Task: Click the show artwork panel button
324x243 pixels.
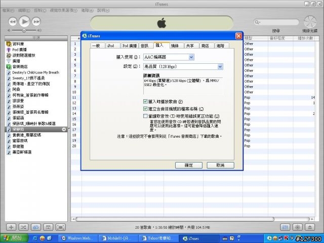Action: pyautogui.click(x=48, y=227)
